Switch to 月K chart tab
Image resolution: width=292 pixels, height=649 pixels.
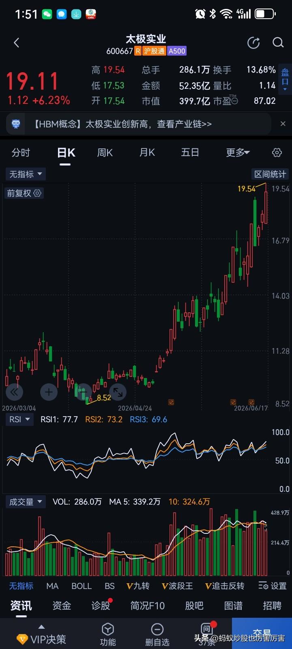coord(147,153)
